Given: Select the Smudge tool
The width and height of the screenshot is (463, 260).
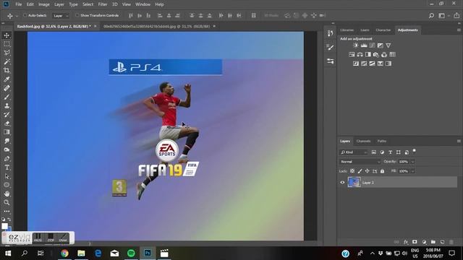Looking at the screenshot, I should [x=7, y=141].
